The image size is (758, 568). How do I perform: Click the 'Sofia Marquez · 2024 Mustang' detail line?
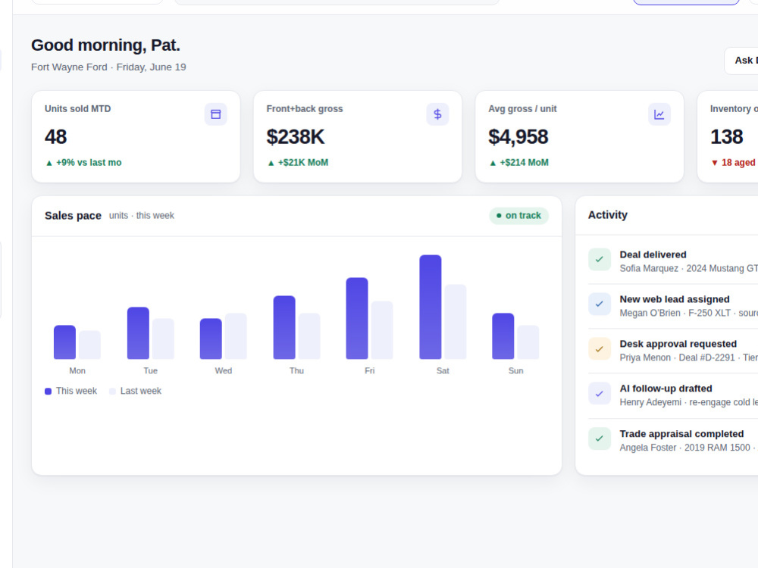point(689,269)
